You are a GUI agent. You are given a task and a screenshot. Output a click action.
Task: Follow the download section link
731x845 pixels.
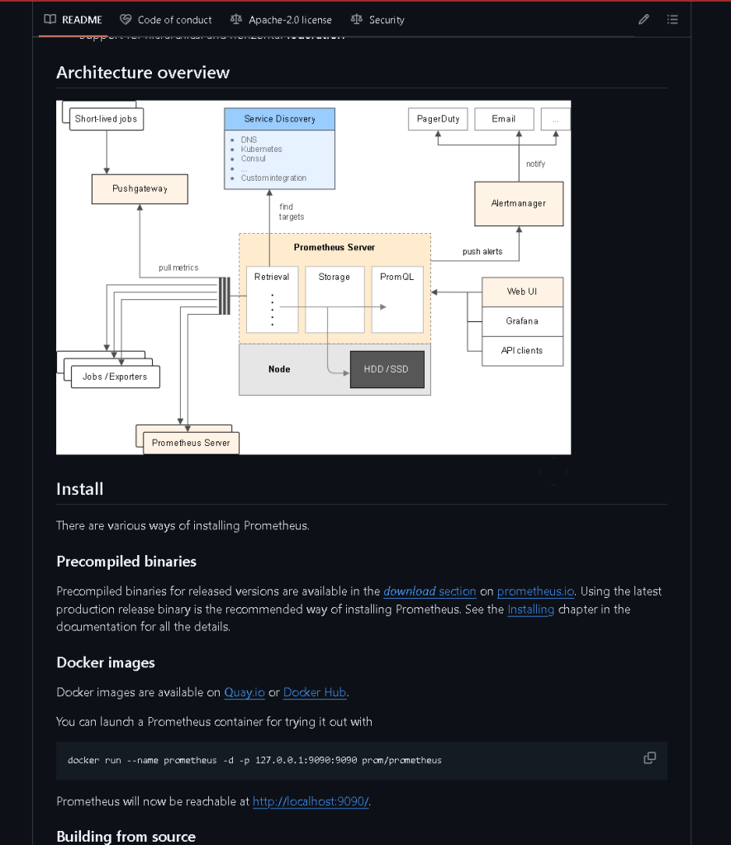pos(430,591)
